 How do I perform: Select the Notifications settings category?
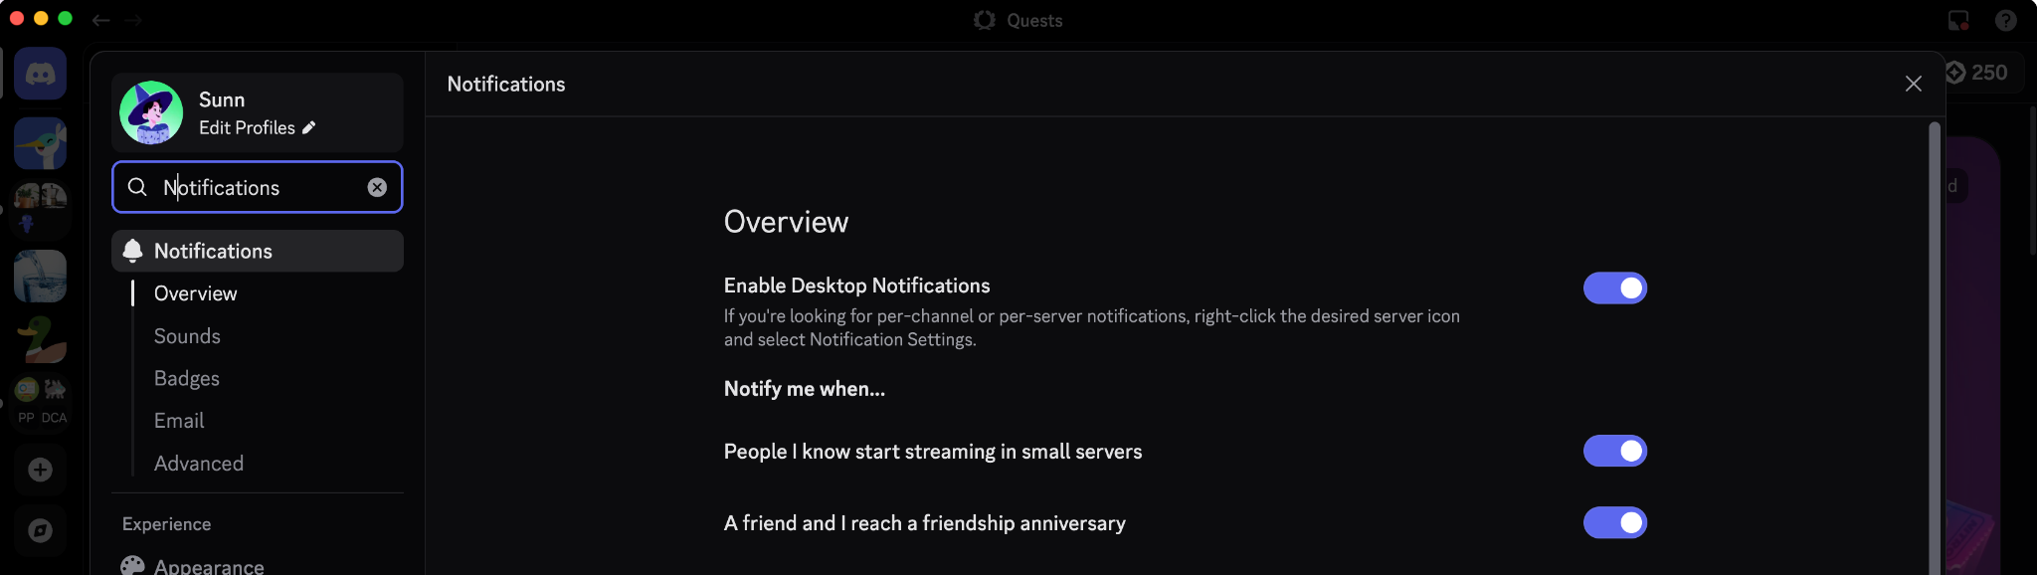tap(258, 251)
